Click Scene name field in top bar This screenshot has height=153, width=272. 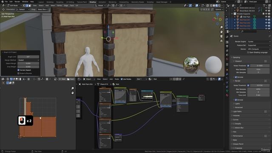[228, 2]
